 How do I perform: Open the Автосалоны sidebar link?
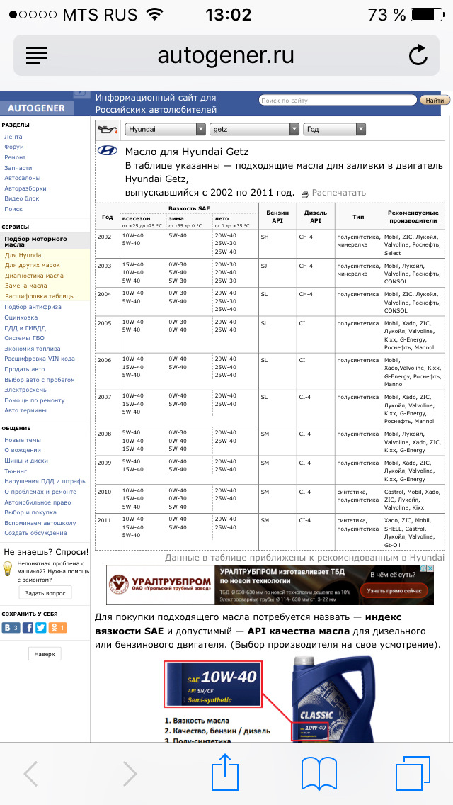click(x=22, y=178)
